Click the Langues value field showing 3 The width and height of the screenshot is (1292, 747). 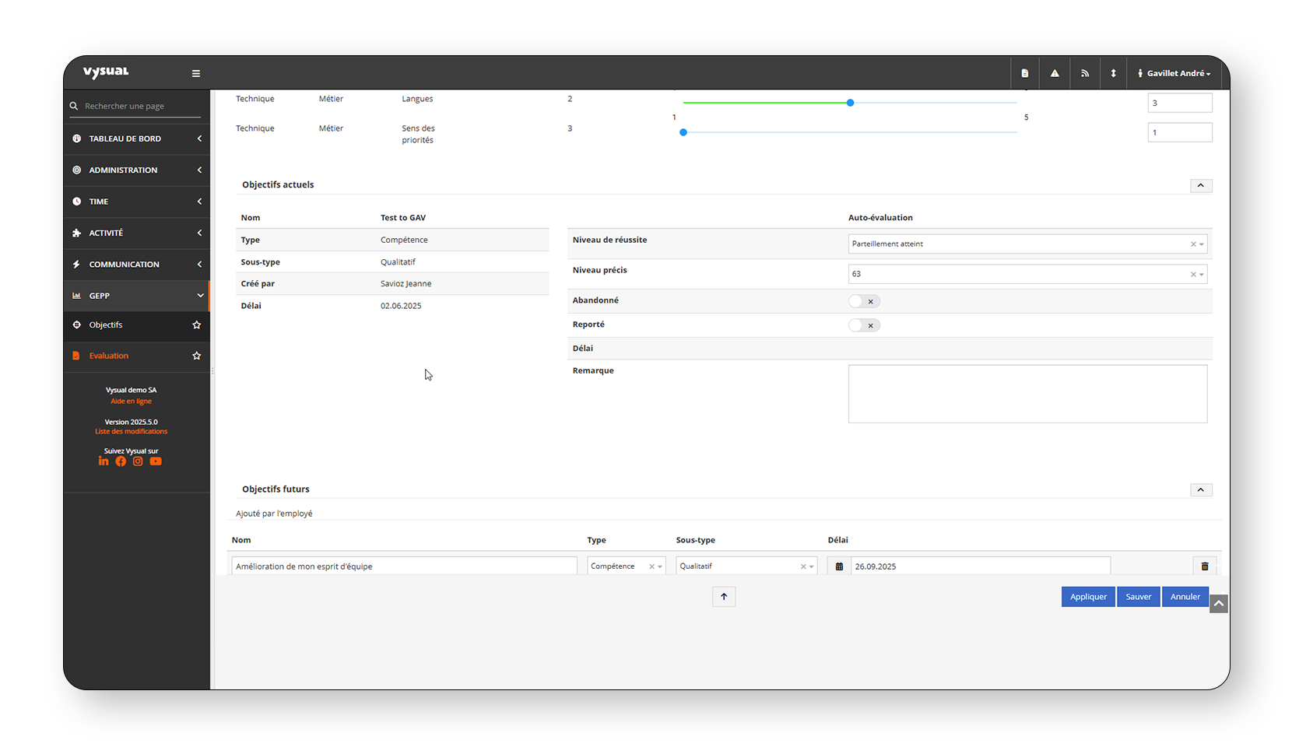(x=1180, y=103)
